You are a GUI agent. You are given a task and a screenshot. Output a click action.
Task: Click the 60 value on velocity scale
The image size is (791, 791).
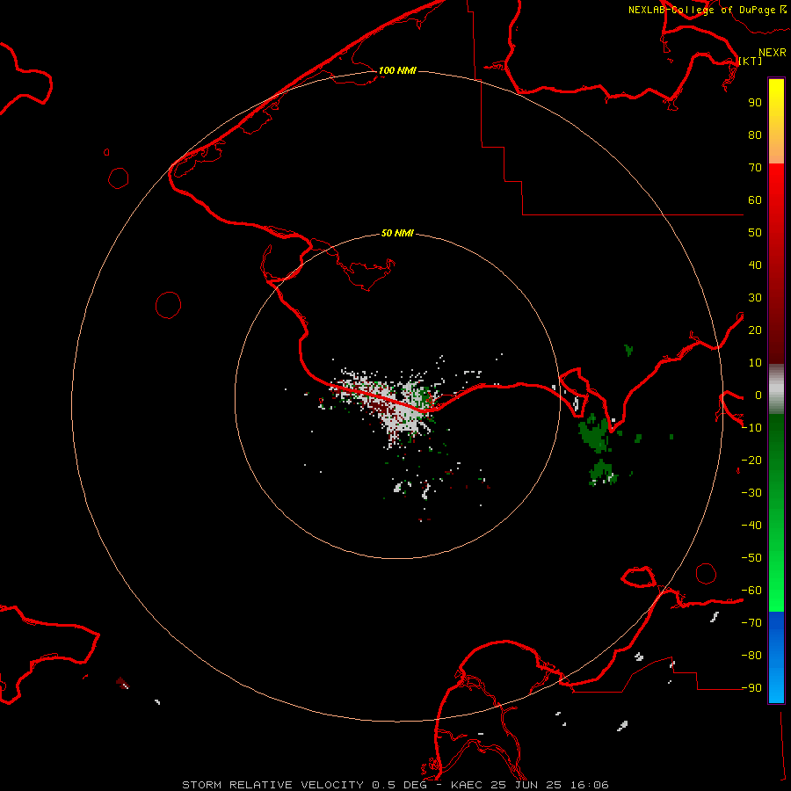tap(755, 200)
